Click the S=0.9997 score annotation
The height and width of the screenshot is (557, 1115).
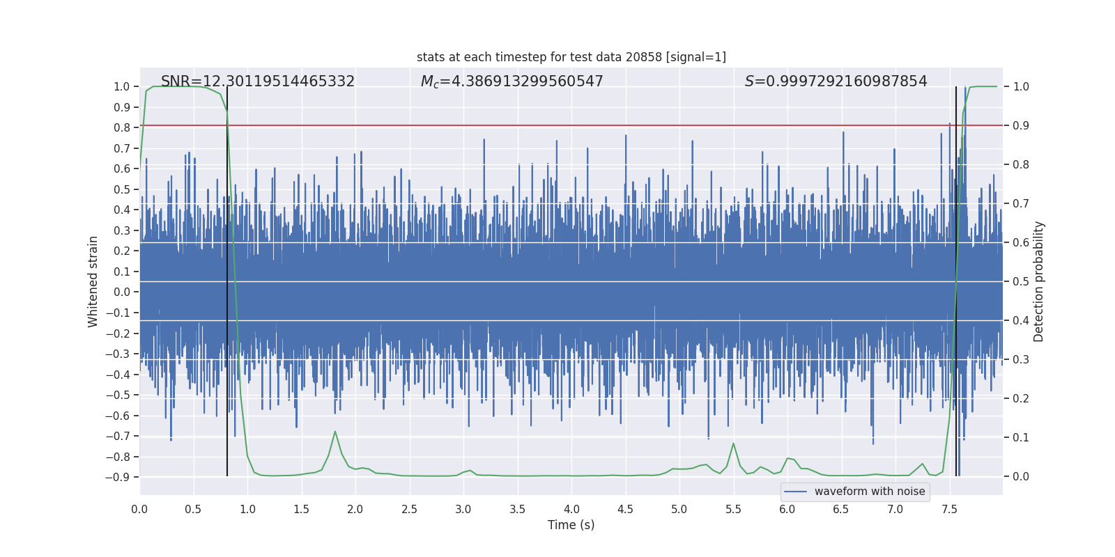pos(836,81)
